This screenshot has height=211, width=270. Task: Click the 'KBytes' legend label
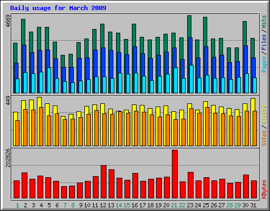[x=264, y=189]
